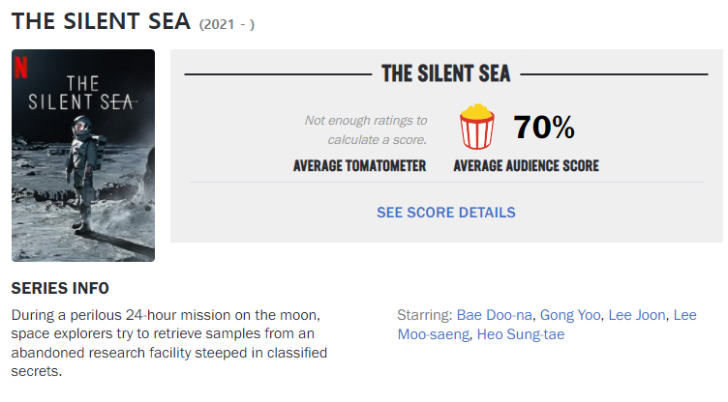Open the Silent Sea poster thumbnail
728x402 pixels.
click(x=83, y=156)
